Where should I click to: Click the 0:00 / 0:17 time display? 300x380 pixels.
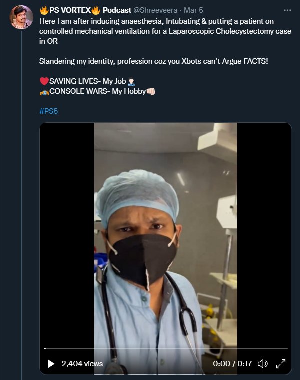pyautogui.click(x=232, y=364)
